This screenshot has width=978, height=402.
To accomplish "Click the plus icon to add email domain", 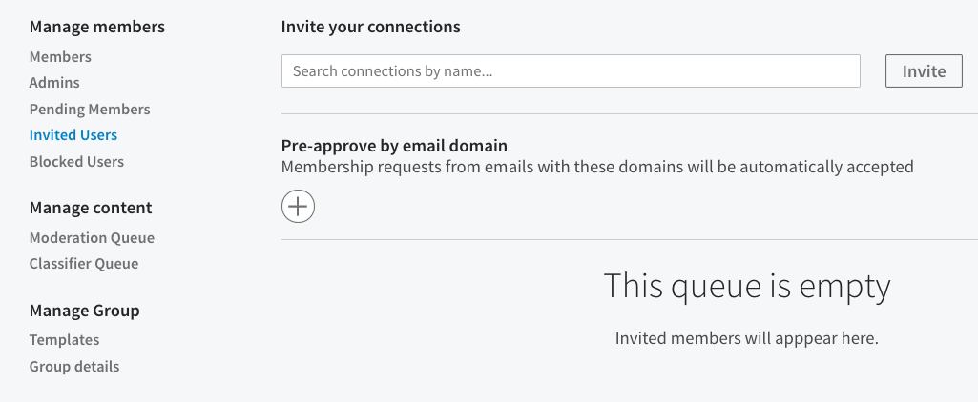I will [x=298, y=206].
